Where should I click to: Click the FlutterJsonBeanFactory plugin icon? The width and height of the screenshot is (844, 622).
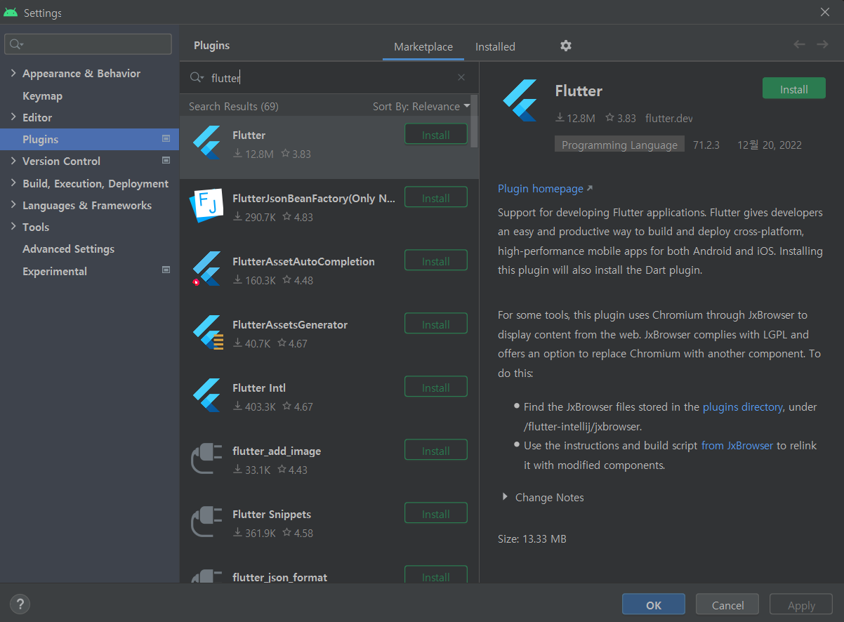point(206,206)
